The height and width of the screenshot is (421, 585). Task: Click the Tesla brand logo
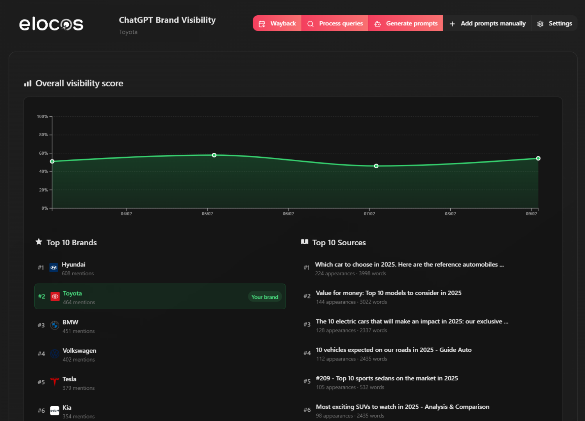tap(55, 382)
